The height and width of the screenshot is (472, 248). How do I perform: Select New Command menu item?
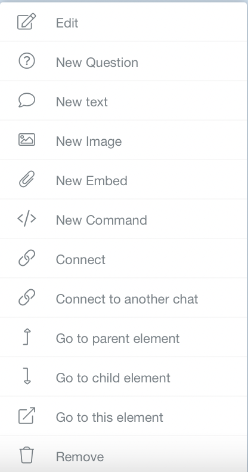(123, 219)
